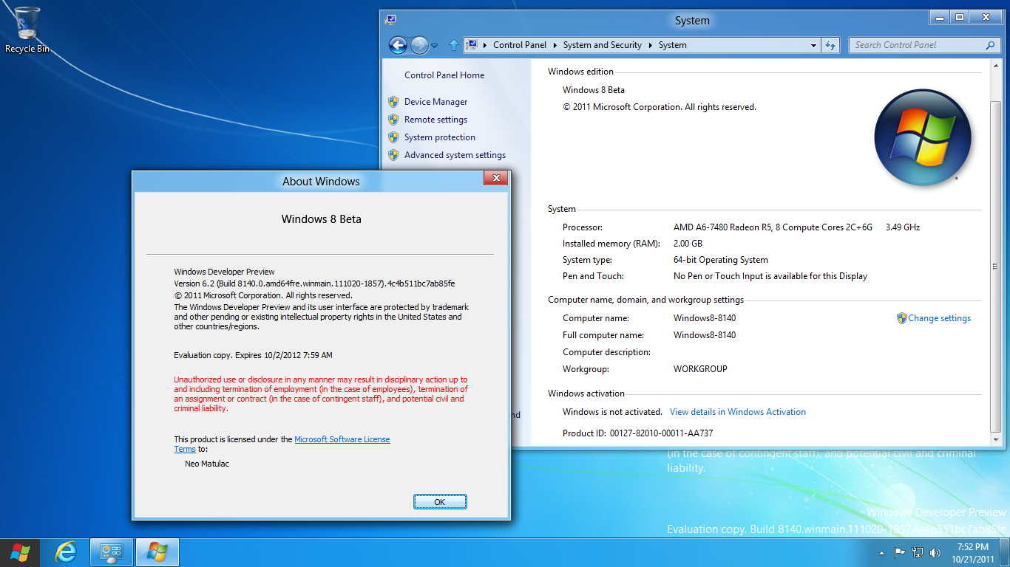Image resolution: width=1010 pixels, height=567 pixels.
Task: Select the About Windows taskbar button
Action: pos(157,552)
